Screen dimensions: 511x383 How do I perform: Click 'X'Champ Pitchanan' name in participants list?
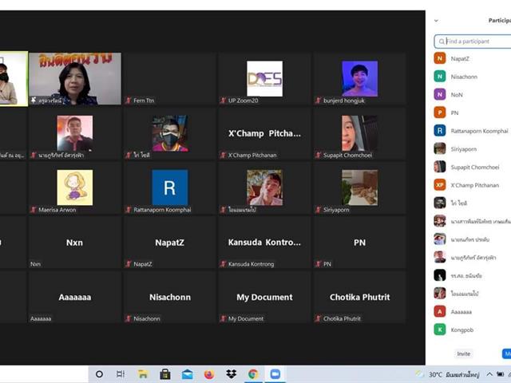[x=475, y=185]
